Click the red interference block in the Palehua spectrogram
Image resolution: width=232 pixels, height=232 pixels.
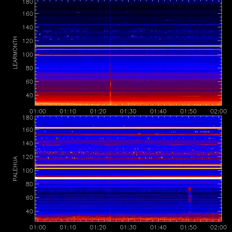190,195
